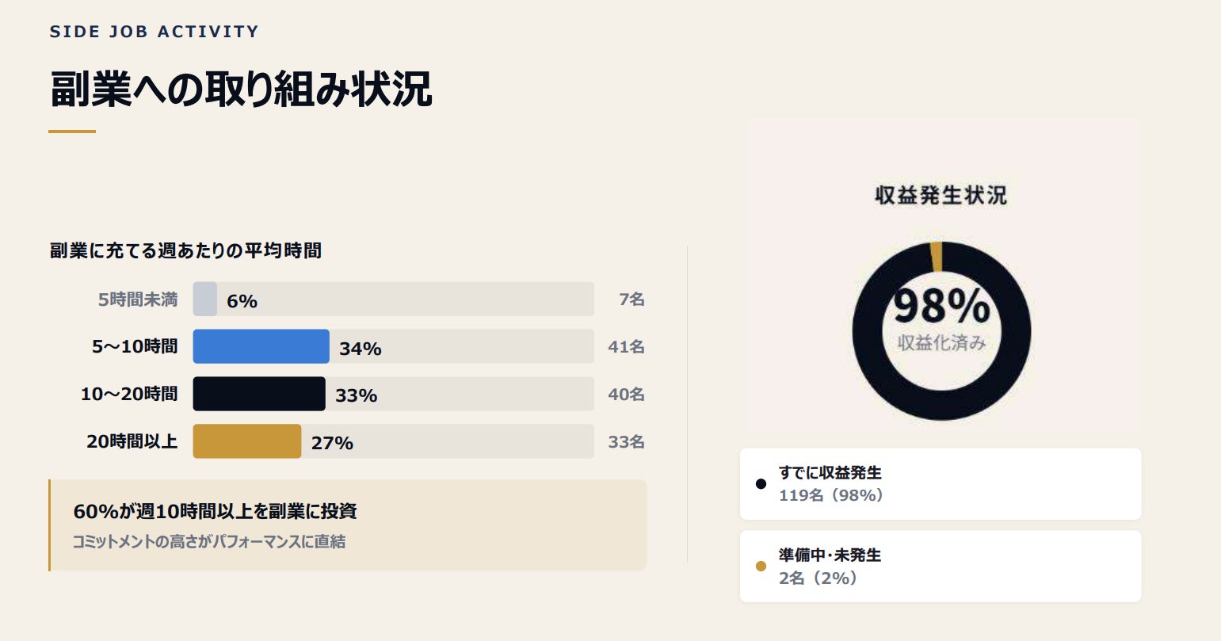Select the black 10〜20時間 bar
The height and width of the screenshot is (641, 1221).
pos(259,394)
